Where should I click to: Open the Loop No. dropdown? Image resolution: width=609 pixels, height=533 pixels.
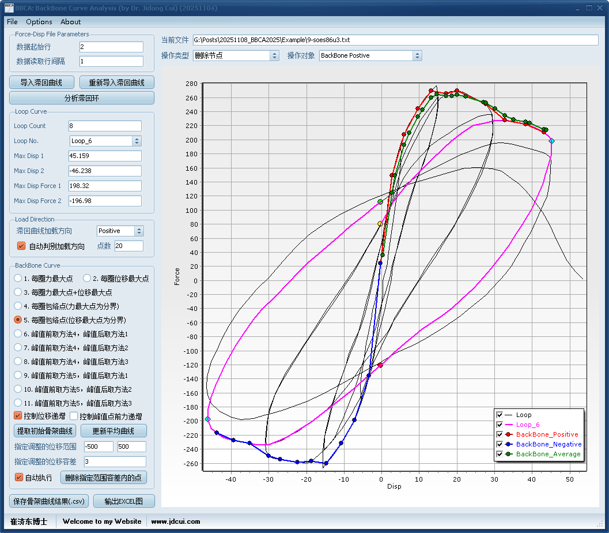[x=137, y=141]
